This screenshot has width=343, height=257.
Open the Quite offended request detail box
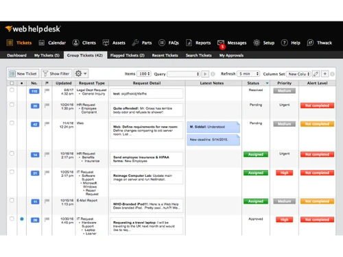147,110
